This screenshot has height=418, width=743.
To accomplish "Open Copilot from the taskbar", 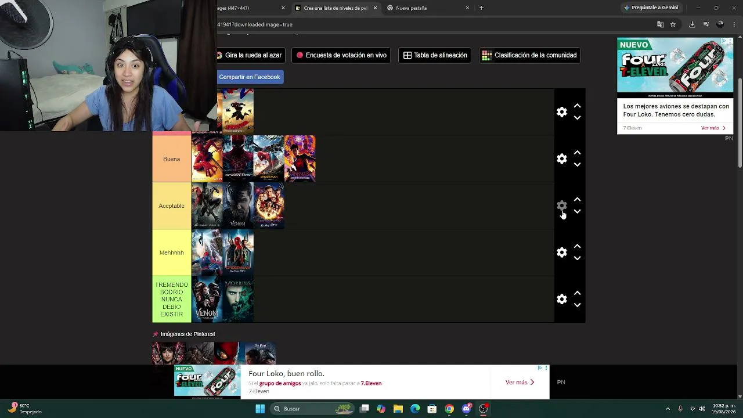I will click(x=381, y=409).
